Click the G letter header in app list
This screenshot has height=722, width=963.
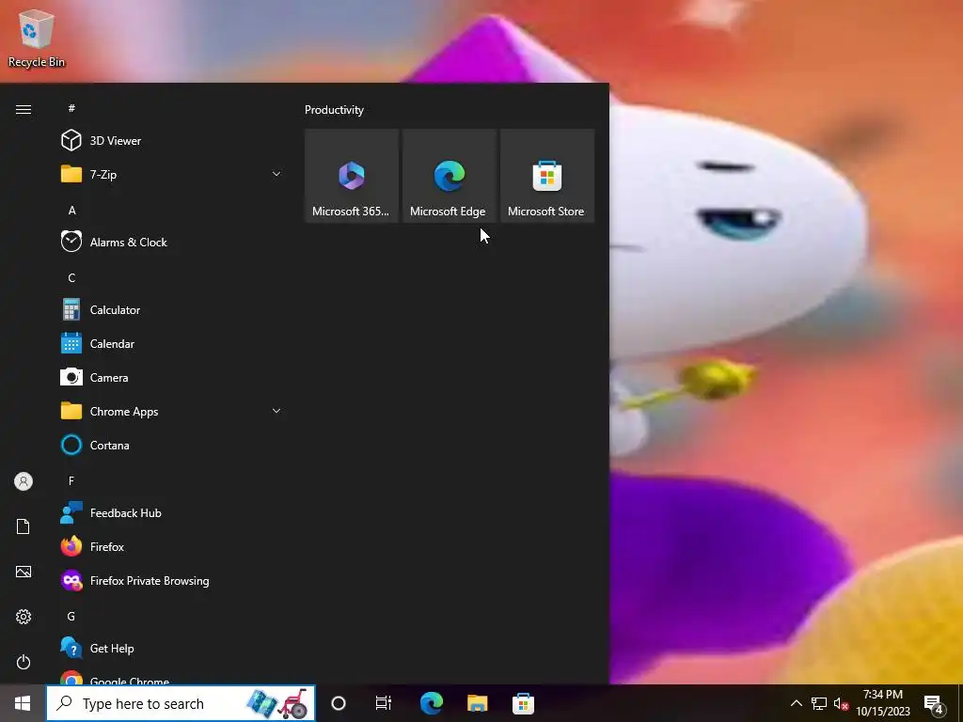[71, 616]
